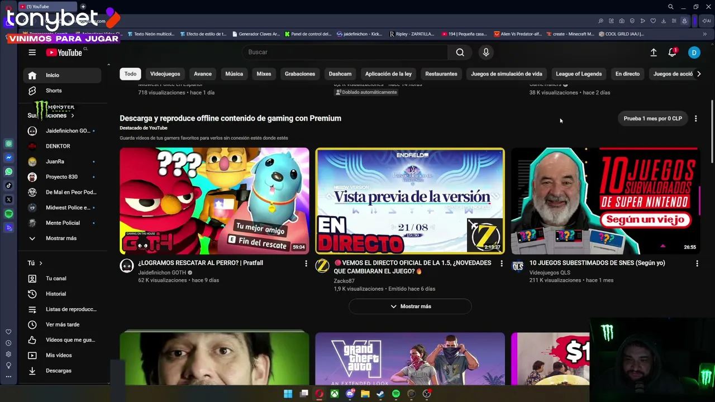Open X (Twitter) in the Opera sidebar

pyautogui.click(x=8, y=200)
